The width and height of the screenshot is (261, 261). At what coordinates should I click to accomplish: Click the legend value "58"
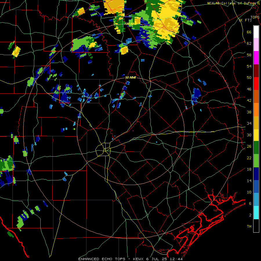coord(249,55)
